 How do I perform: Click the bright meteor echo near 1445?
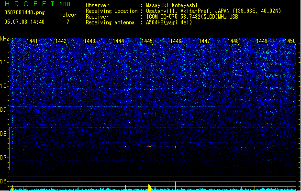(152, 146)
